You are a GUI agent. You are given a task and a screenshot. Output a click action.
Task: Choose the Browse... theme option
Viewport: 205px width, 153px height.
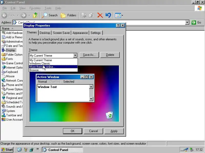coord(53,70)
